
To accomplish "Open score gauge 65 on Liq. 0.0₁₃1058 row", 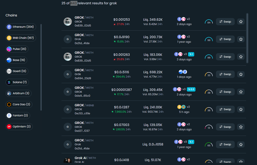I will (209, 145).
